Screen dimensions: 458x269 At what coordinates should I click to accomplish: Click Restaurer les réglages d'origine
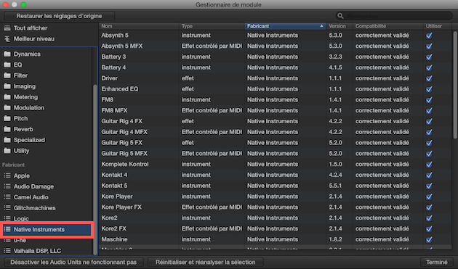click(x=59, y=16)
